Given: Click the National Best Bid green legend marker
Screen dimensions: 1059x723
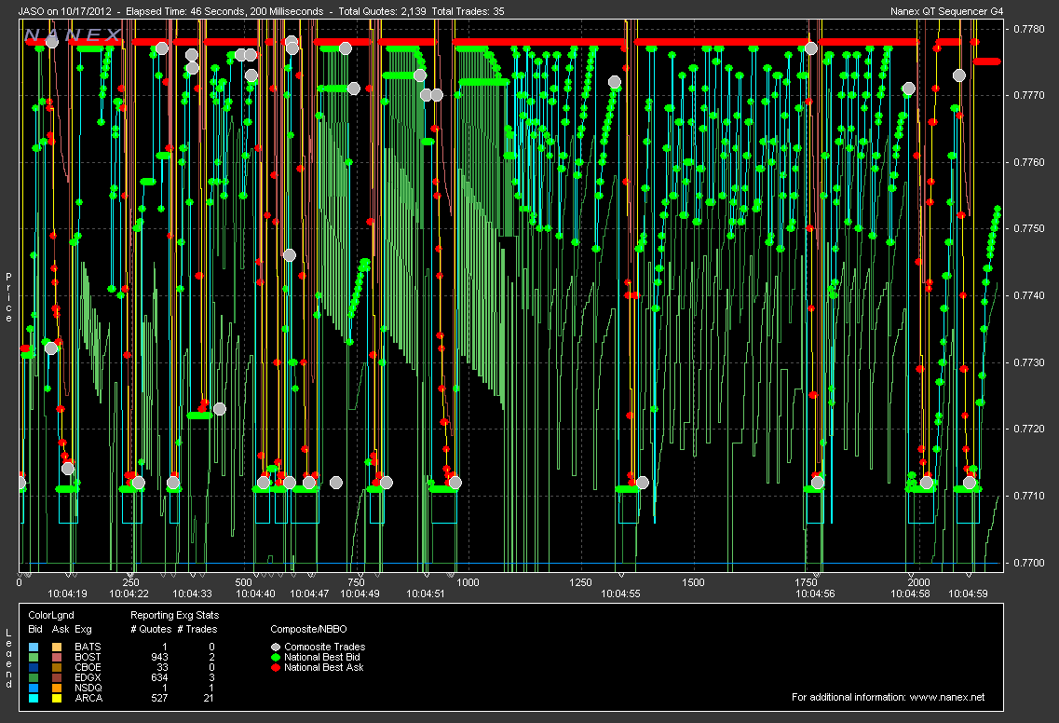Looking at the screenshot, I should point(276,658).
